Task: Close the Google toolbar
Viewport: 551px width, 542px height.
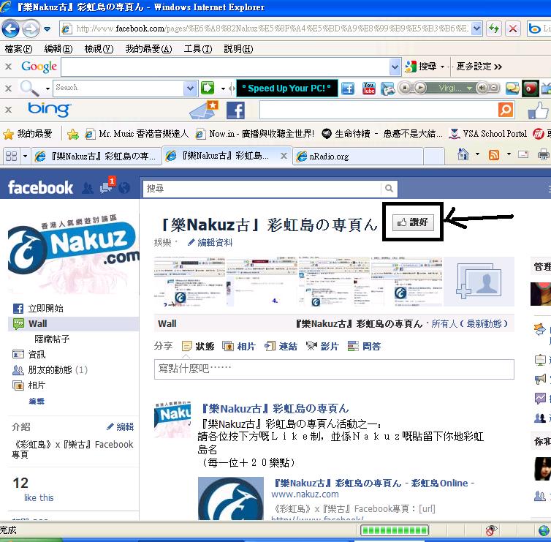Action: 9,67
